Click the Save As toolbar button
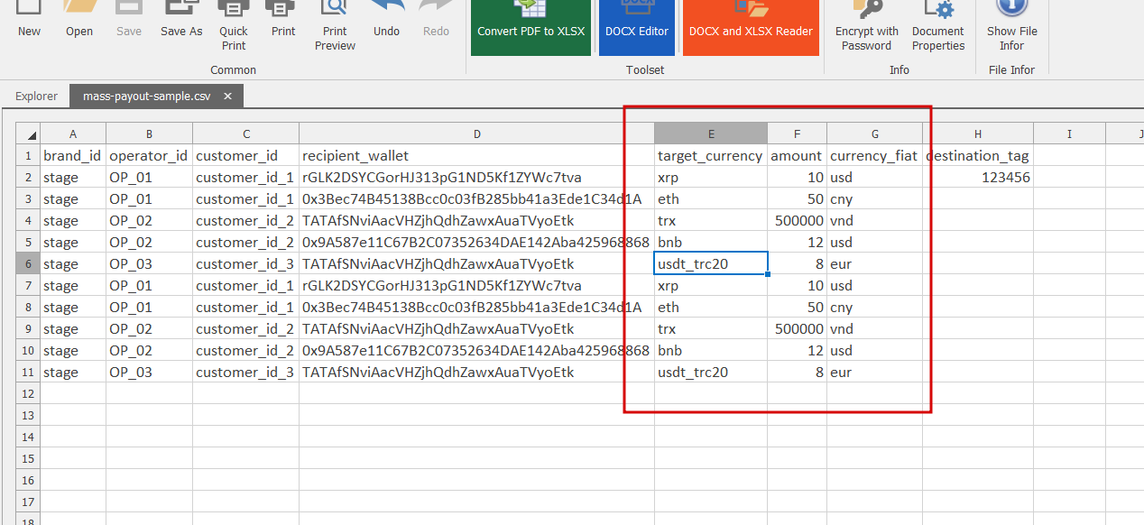 pos(181,20)
